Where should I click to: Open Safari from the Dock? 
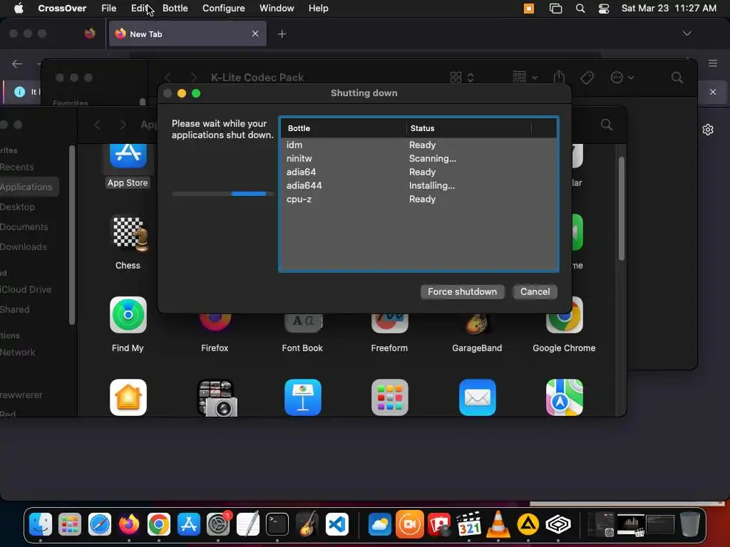pyautogui.click(x=100, y=525)
